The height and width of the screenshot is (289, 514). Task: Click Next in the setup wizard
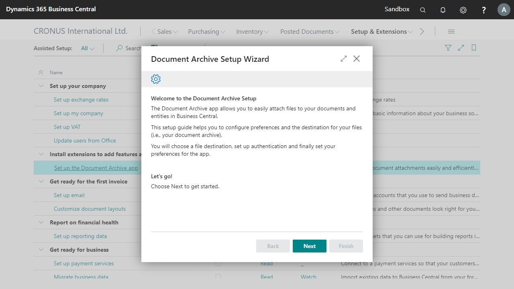click(309, 246)
